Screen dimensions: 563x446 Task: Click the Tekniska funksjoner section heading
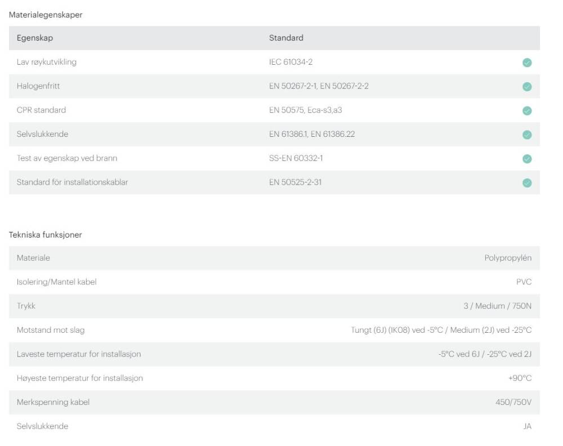point(46,235)
